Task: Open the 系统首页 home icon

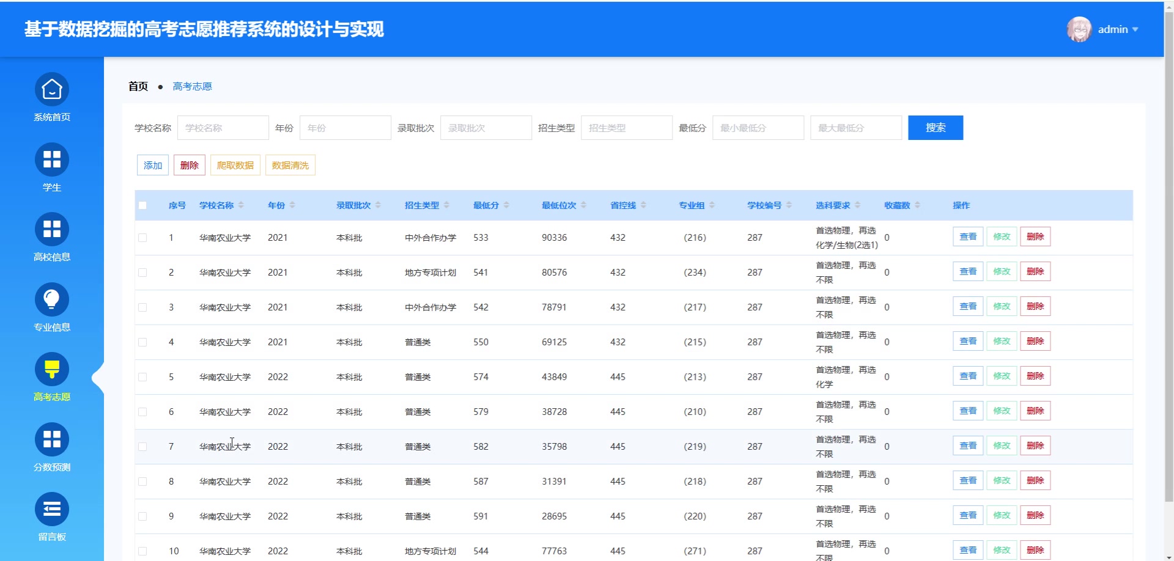Action: [52, 89]
